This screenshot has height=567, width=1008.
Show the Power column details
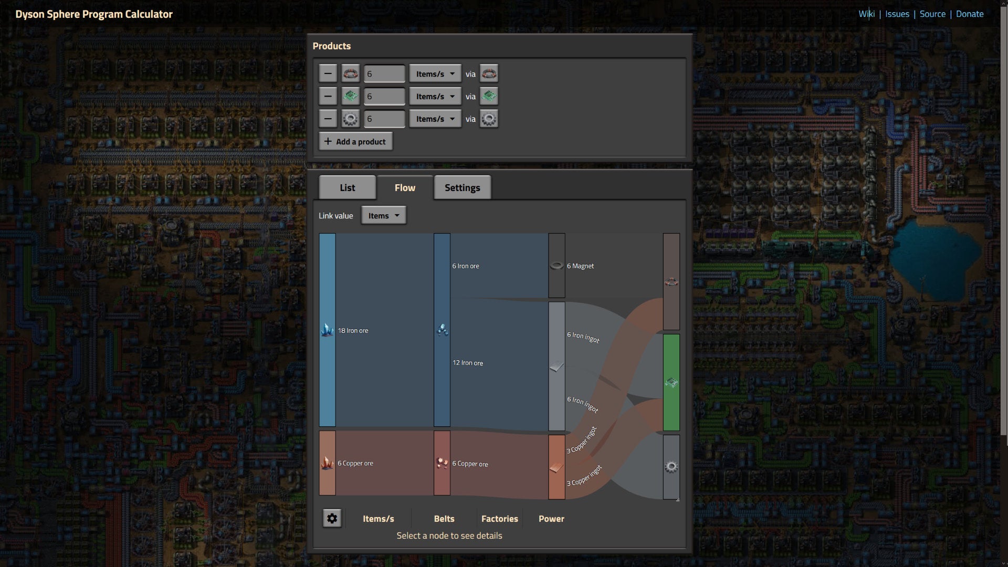[x=551, y=519]
